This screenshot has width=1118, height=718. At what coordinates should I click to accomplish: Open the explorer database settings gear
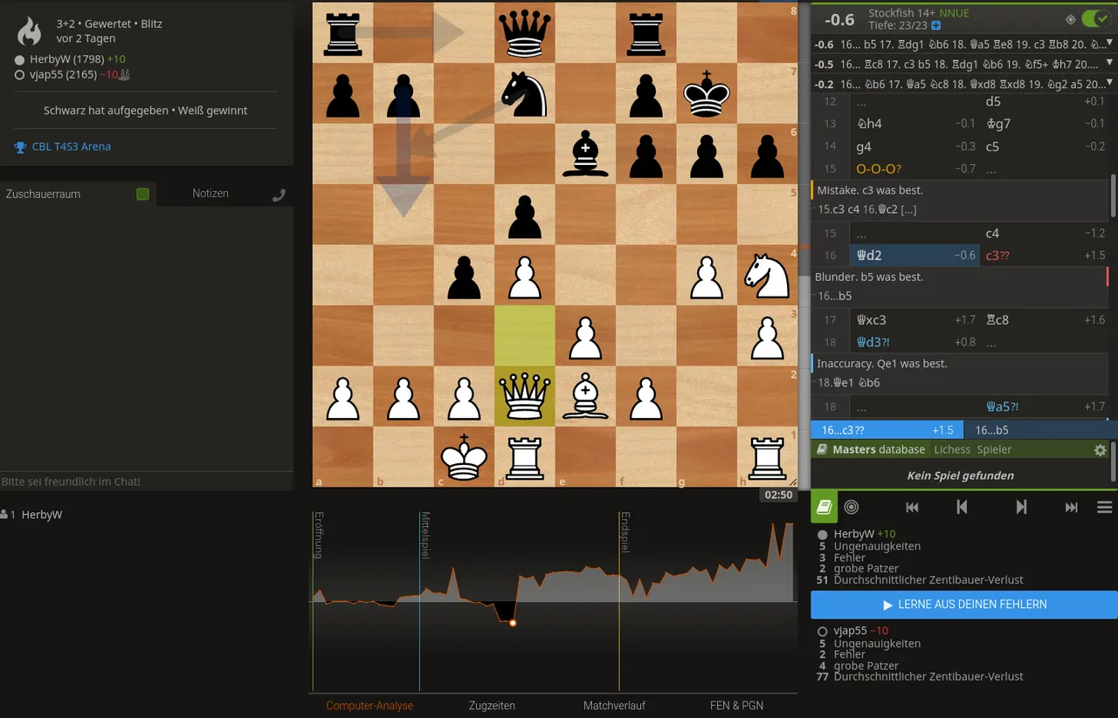point(1101,450)
